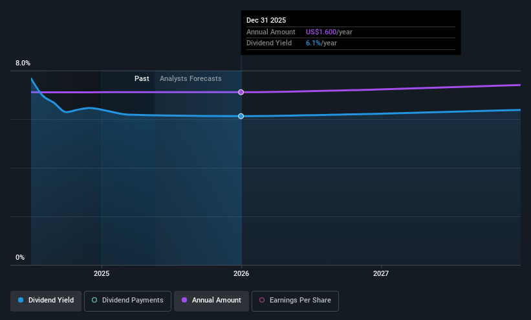
Task: Click the Analysts Forecasts label
Action: coord(191,78)
